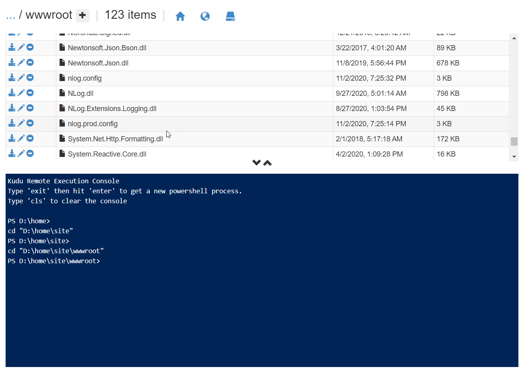Download the nlog.prod.config file
This screenshot has width=522, height=371.
tap(12, 123)
